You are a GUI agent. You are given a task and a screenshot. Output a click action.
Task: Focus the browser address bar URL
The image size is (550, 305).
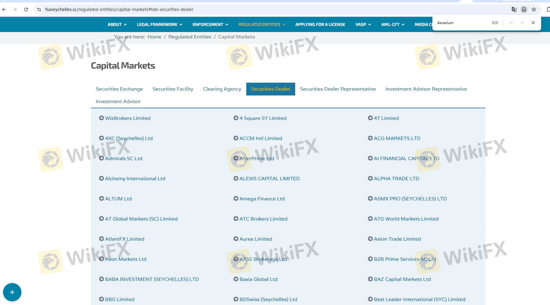[x=119, y=9]
